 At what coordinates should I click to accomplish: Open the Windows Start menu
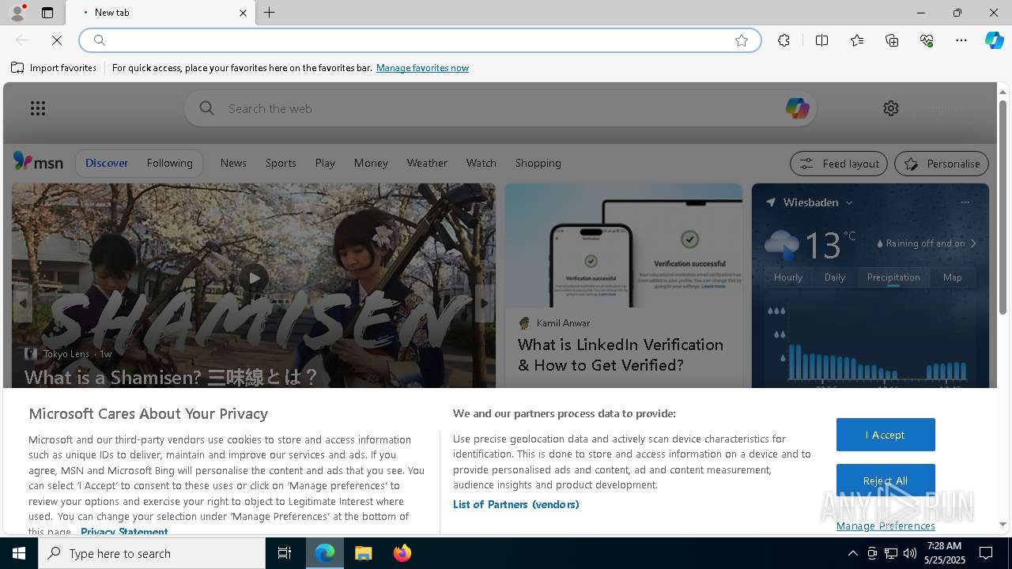(19, 553)
